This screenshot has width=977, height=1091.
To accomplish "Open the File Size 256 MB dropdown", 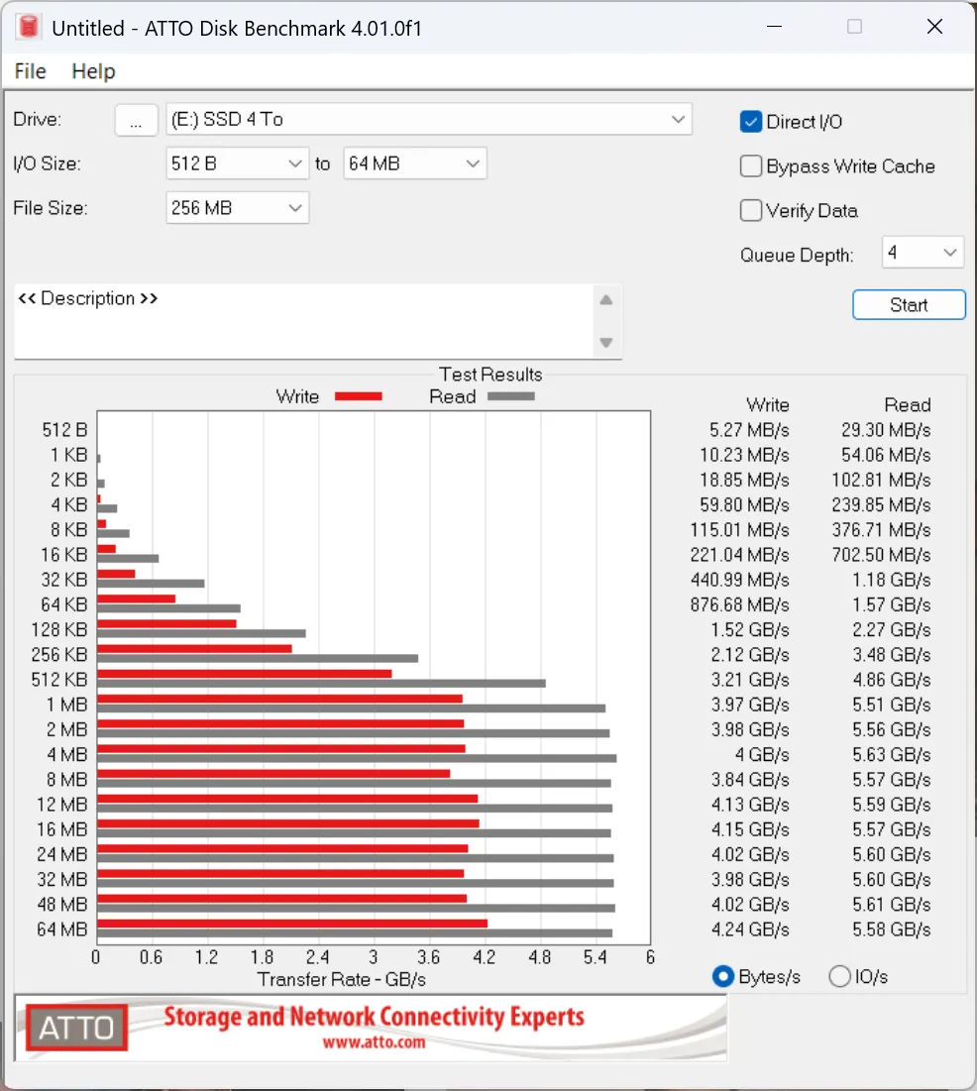I will tap(237, 208).
